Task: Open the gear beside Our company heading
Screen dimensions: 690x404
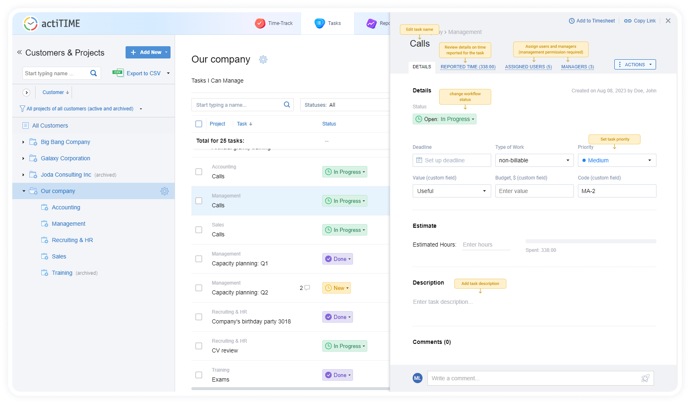Action: (263, 60)
